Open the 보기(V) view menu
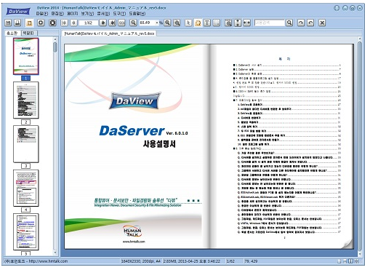370x270 pixels. (87, 14)
